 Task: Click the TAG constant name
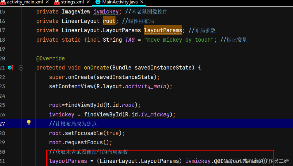(x=130, y=40)
